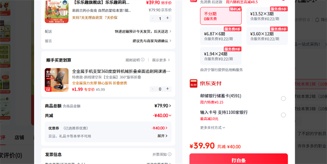Viewport: 327px width, 164px height.
Task: Click the plus icon for the picture book quantity
Action: [x=168, y=18]
